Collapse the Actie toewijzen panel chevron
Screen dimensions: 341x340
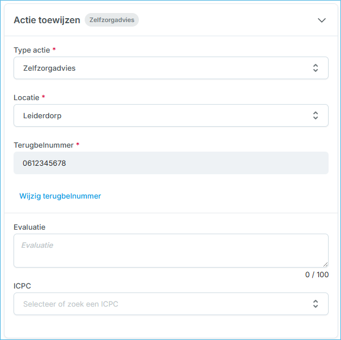click(322, 20)
